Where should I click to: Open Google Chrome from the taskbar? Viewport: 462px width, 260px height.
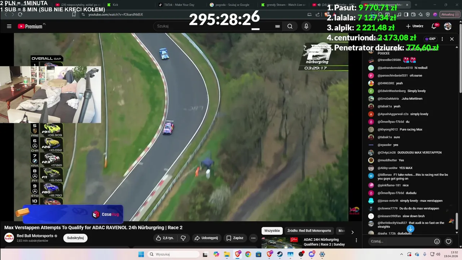coord(248,254)
